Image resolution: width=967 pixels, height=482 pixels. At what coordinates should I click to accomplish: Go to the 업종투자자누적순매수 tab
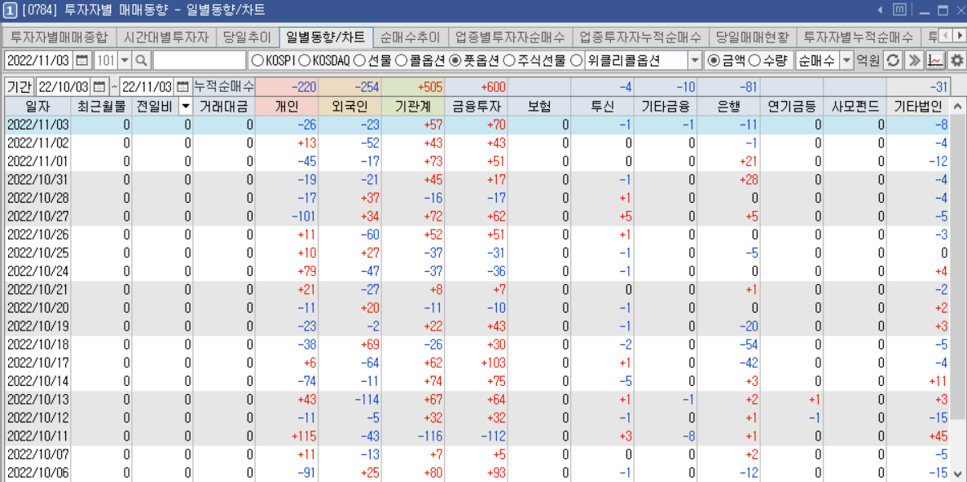point(641,37)
